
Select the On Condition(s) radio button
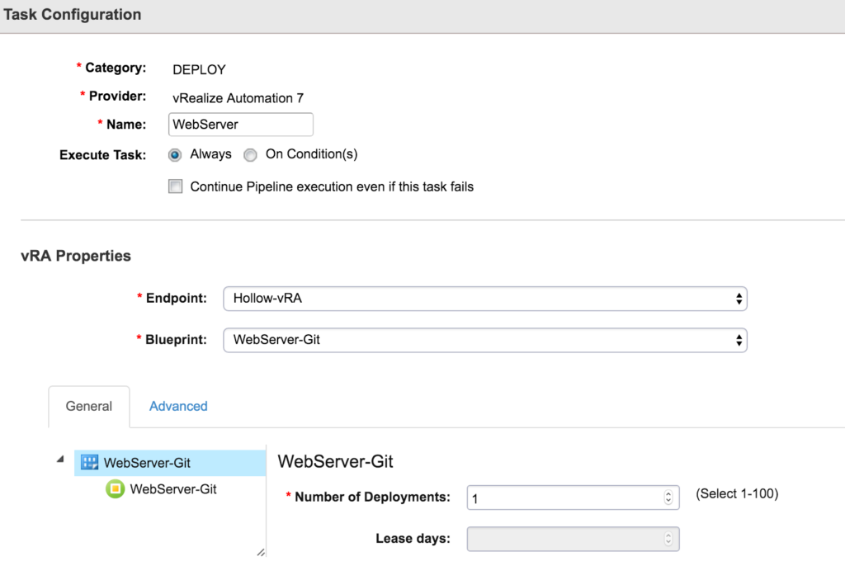pyautogui.click(x=250, y=155)
